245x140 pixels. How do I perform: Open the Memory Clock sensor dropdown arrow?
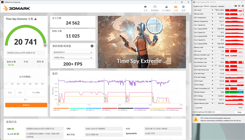(212, 14)
